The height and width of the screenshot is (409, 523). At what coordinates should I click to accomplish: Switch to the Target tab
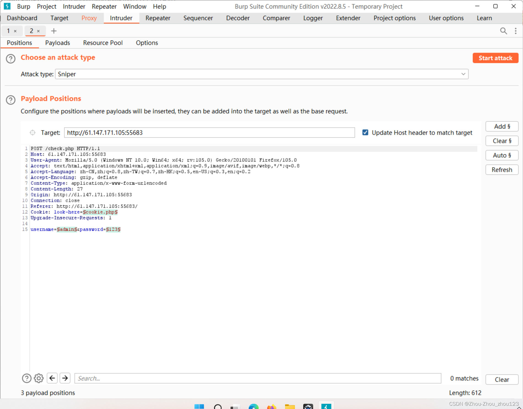[x=59, y=18]
